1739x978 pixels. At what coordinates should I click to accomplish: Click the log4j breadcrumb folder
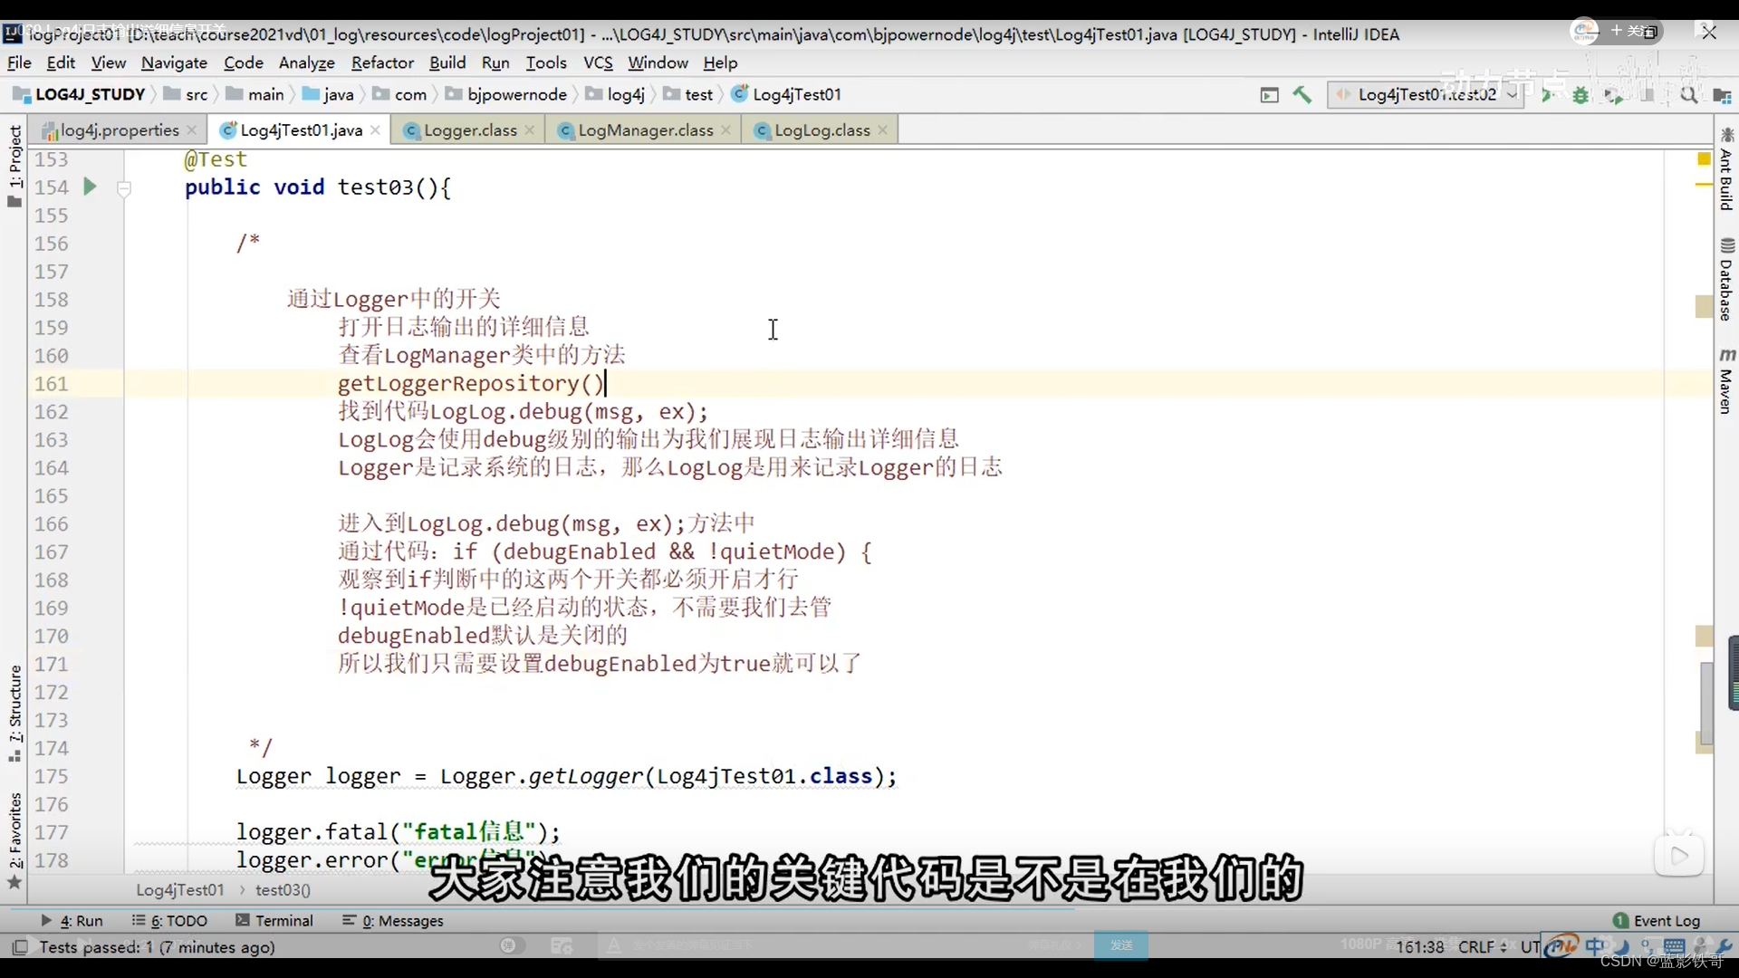[616, 94]
